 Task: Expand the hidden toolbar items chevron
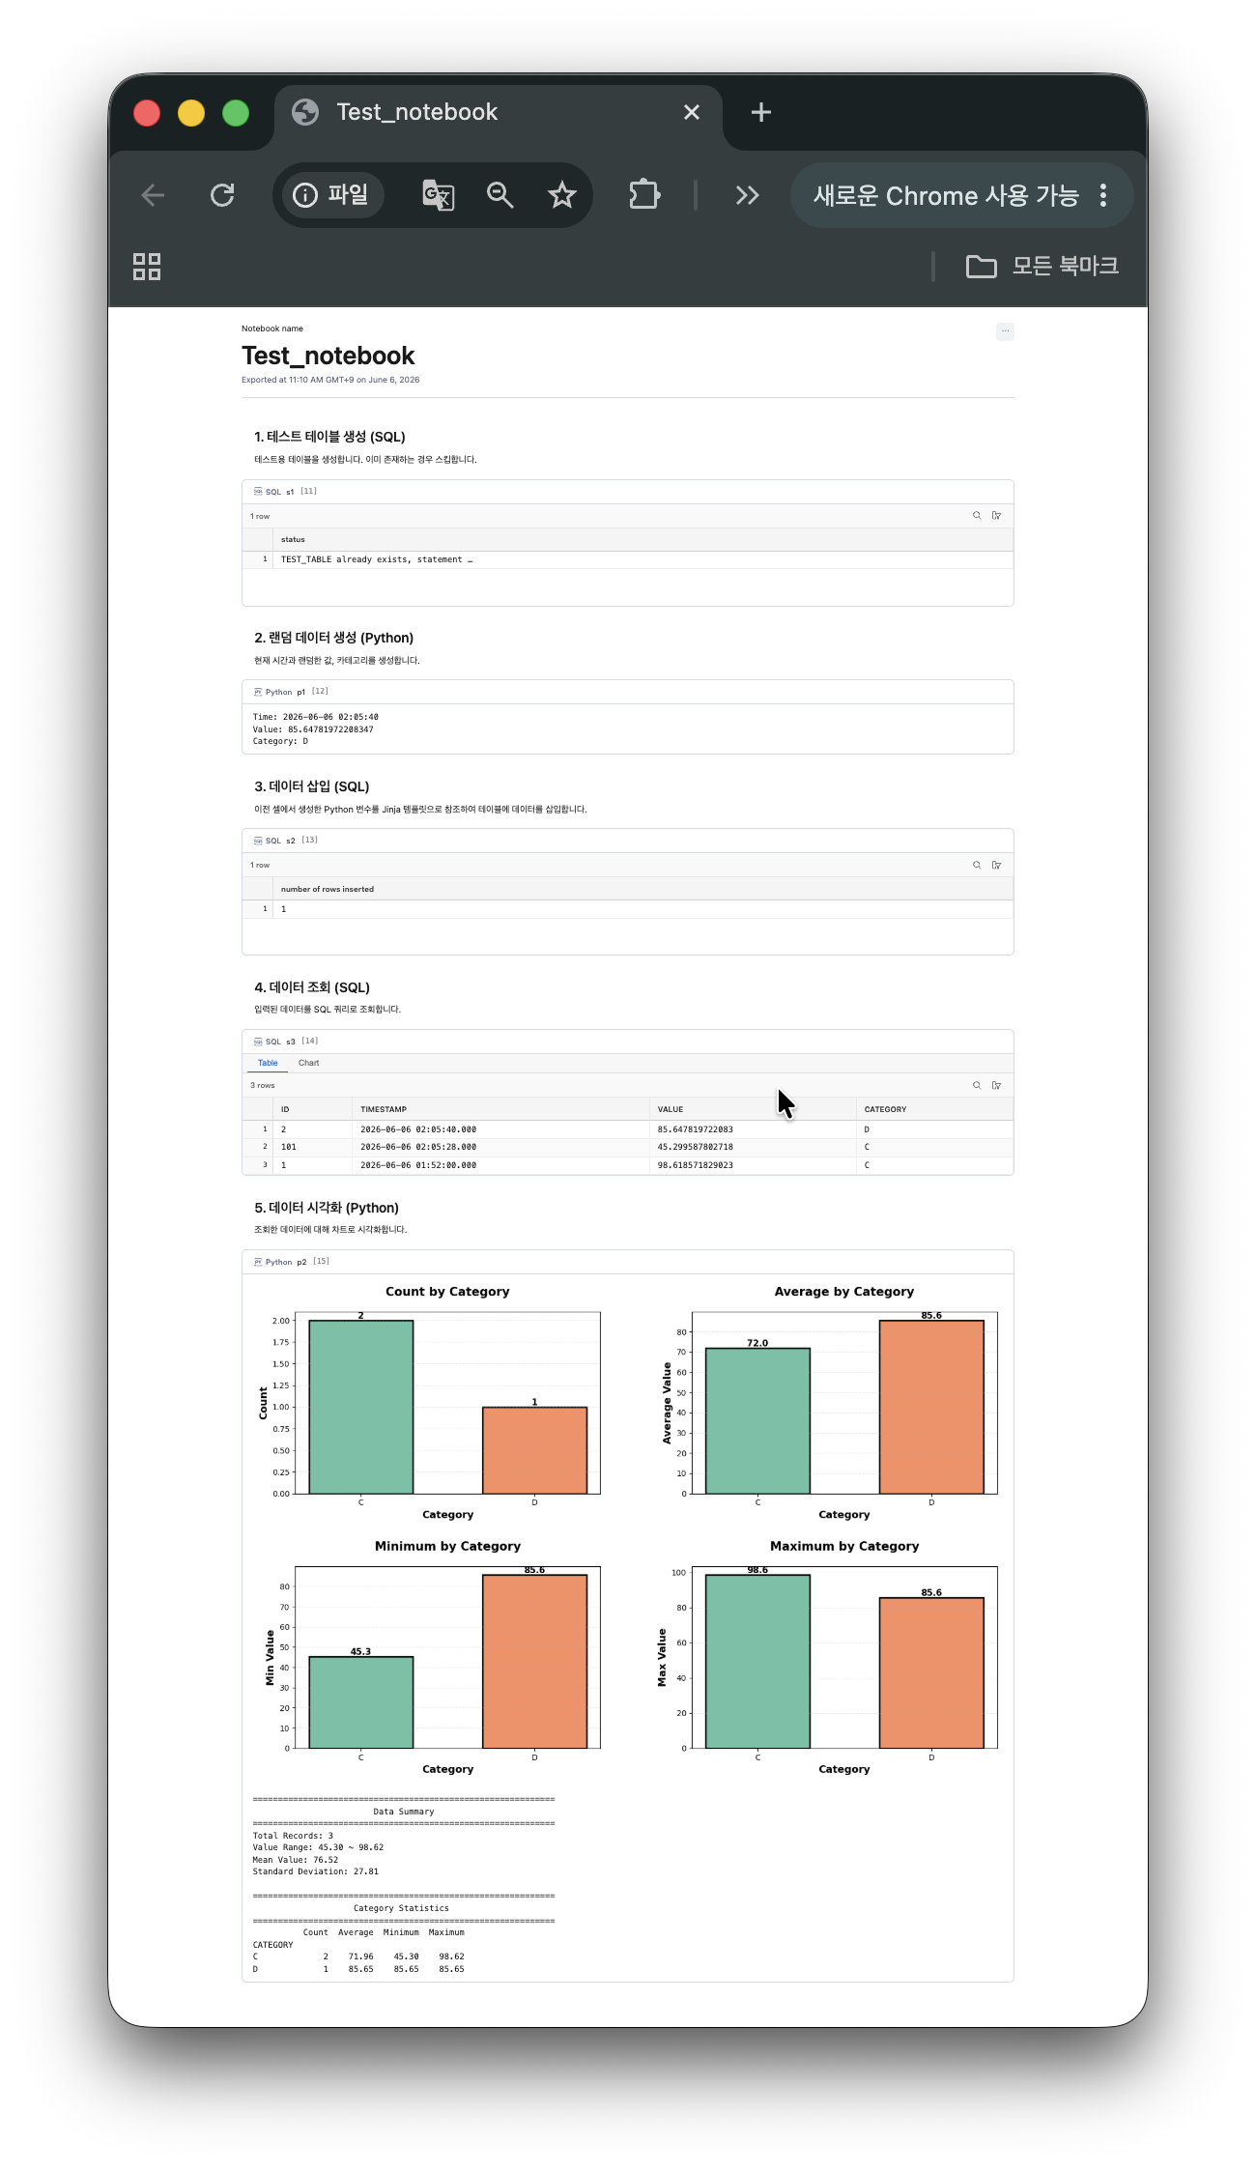747,195
